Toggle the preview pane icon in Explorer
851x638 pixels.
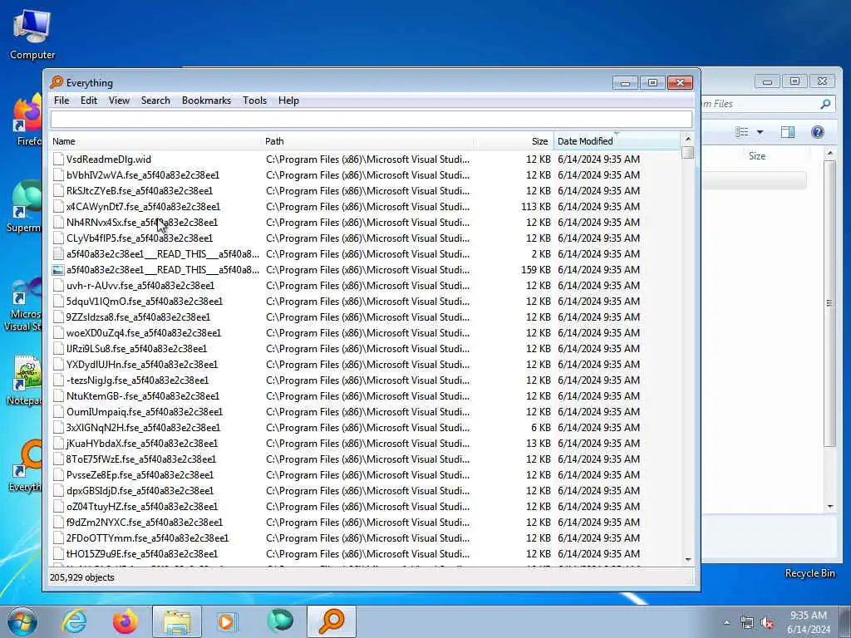pos(788,132)
